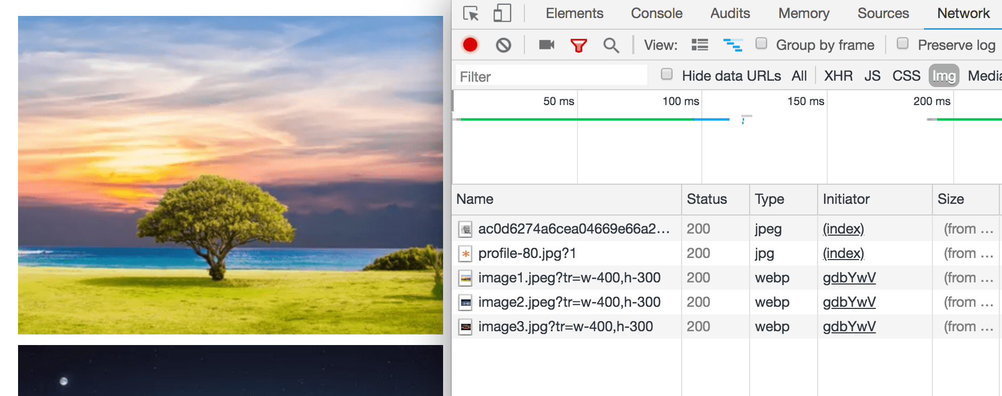
Task: Stop recording the network log
Action: [470, 45]
